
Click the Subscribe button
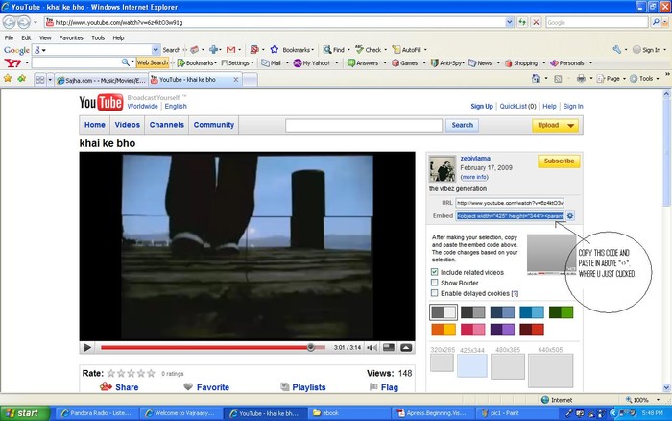tap(558, 161)
